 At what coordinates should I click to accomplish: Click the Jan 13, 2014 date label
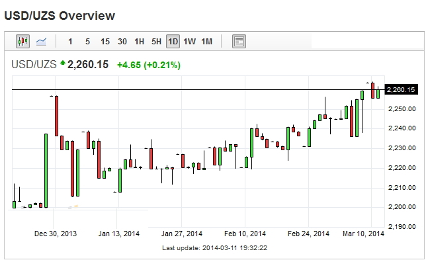click(x=119, y=234)
